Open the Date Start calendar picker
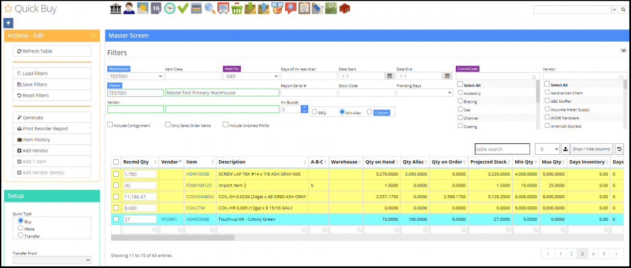 click(x=390, y=76)
